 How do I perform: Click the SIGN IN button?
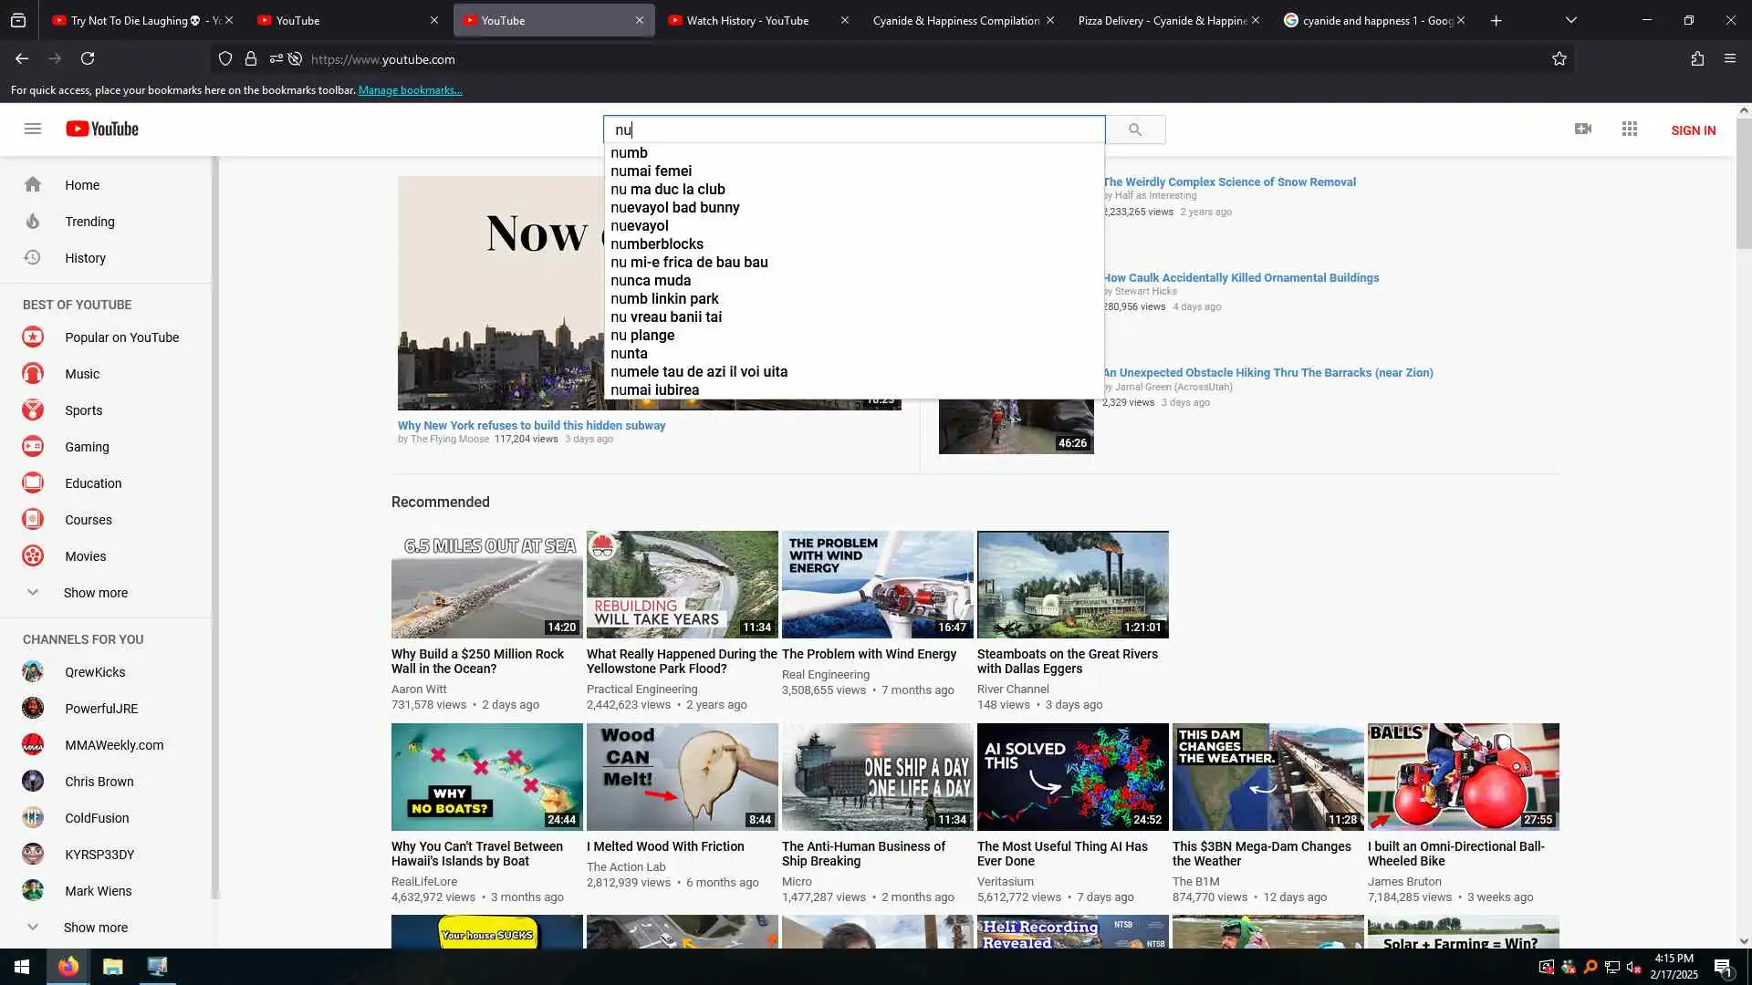[x=1693, y=130]
